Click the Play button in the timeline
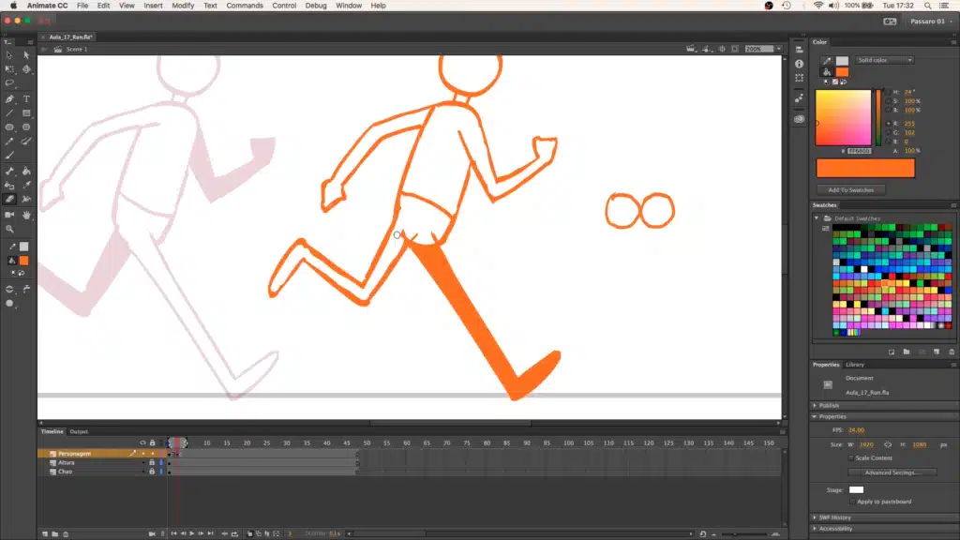 [191, 533]
